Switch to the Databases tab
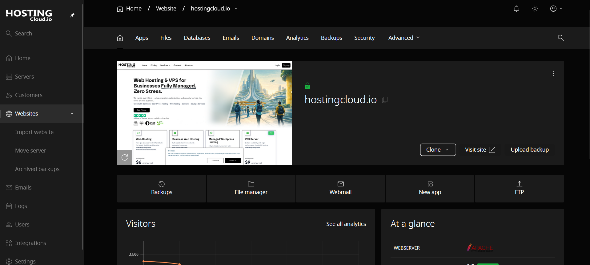The height and width of the screenshot is (265, 590). (x=197, y=38)
